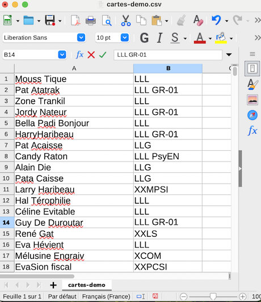The image size is (261, 302).
Task: Click the Clone Formatting paintbrush icon
Action: click(181, 20)
